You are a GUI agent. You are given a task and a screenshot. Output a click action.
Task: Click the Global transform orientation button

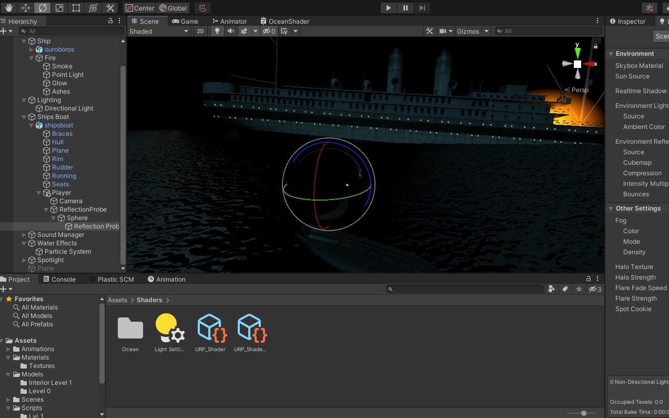tap(173, 8)
